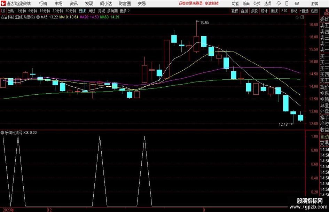Switch to 1分钟 period
The width and height of the screenshot is (329, 212).
[21, 11]
